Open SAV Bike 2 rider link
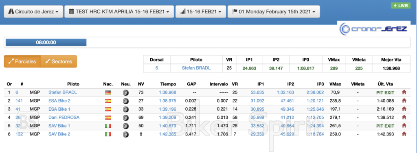The height and width of the screenshot is (153, 417). tap(59, 134)
